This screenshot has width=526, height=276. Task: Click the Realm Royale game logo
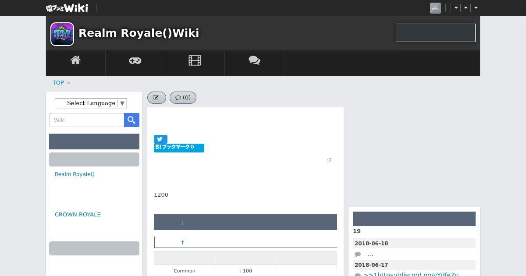tap(62, 34)
